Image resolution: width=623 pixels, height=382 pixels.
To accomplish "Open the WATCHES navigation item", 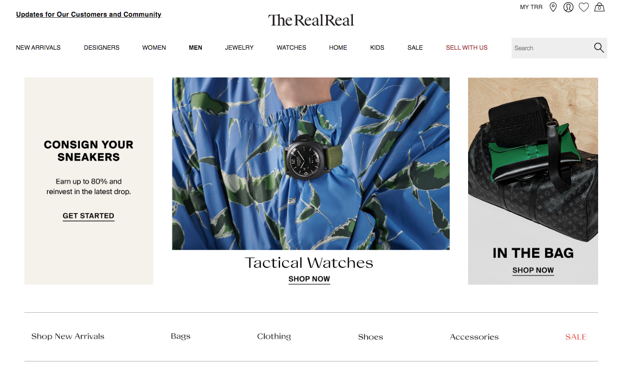I will click(291, 48).
